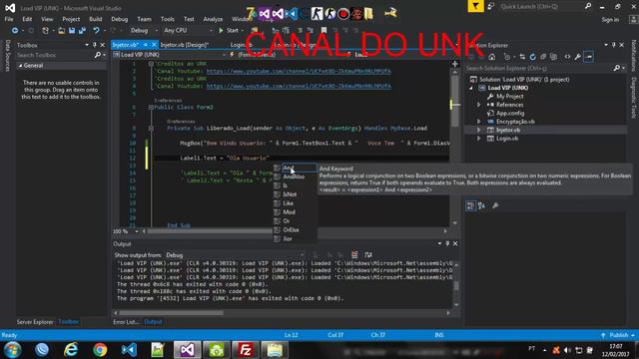Click the Undo toolbar icon
This screenshot has height=359, width=639.
point(96,31)
